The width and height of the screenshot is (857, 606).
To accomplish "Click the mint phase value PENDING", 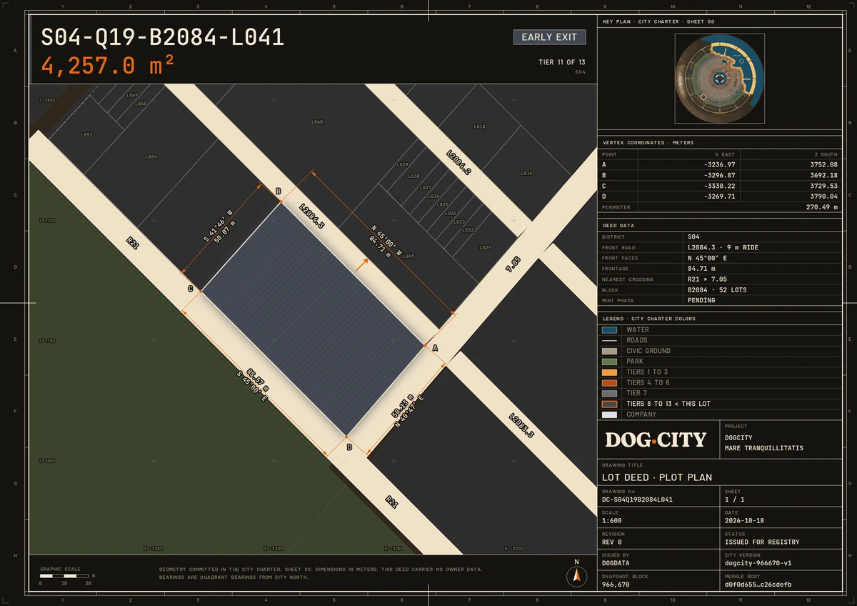I will tap(701, 300).
